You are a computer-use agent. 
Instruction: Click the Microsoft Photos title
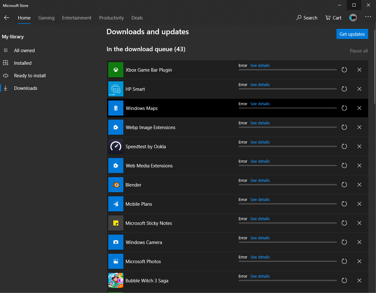point(143,262)
